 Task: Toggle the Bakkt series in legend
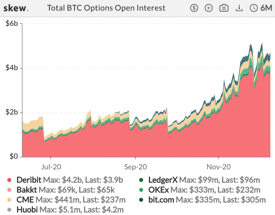[27, 190]
